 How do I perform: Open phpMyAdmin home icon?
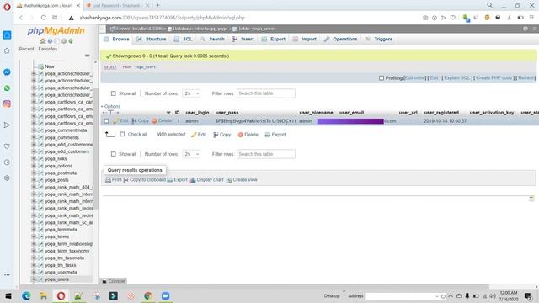pos(43,41)
